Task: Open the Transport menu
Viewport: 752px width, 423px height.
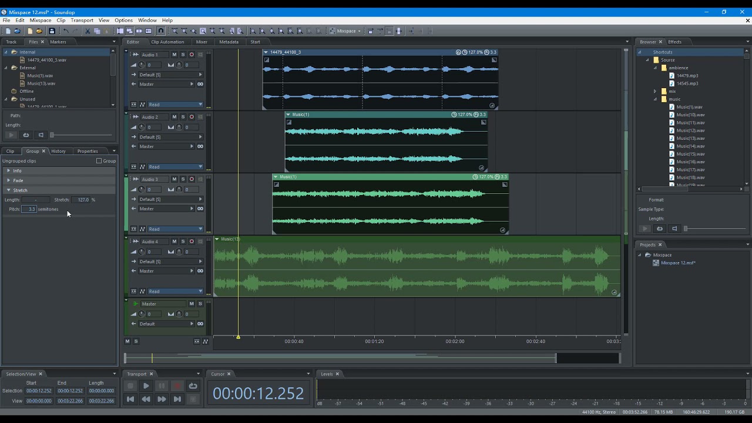Action: point(82,20)
